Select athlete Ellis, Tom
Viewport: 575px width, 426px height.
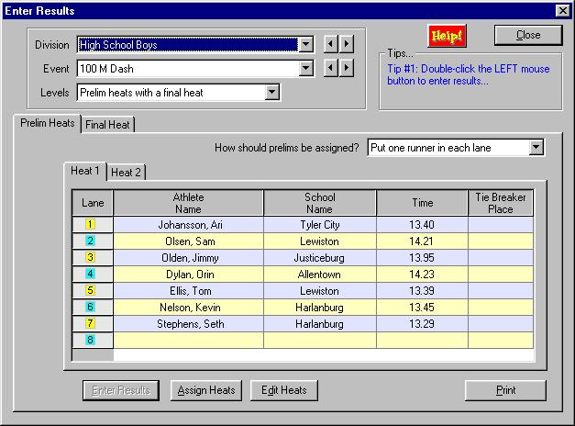click(189, 290)
